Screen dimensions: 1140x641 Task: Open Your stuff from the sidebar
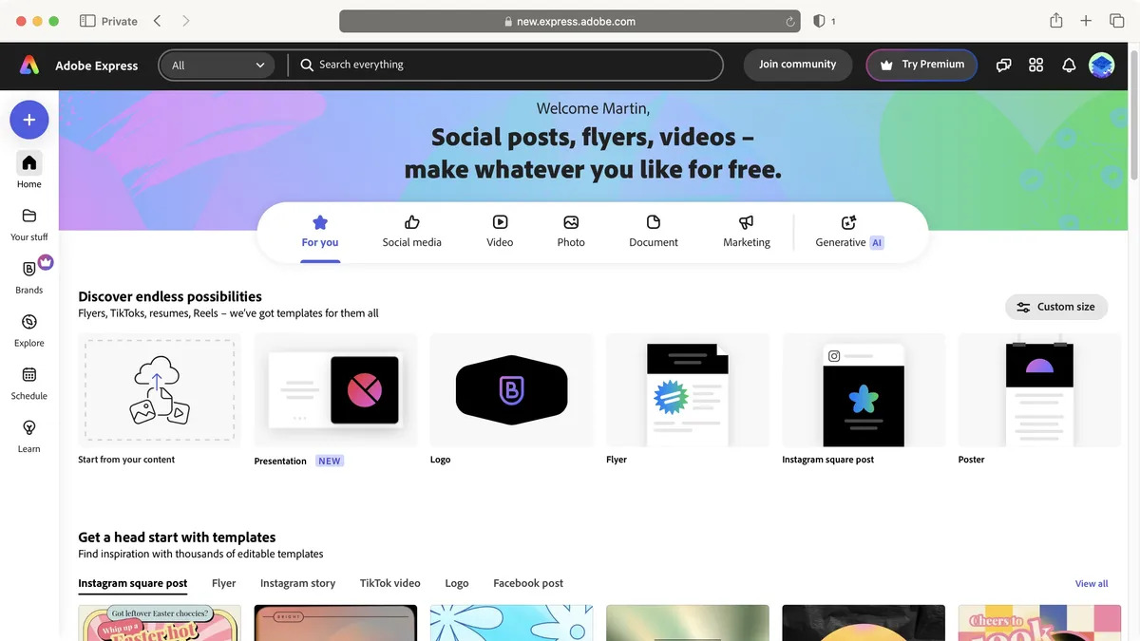coord(28,221)
